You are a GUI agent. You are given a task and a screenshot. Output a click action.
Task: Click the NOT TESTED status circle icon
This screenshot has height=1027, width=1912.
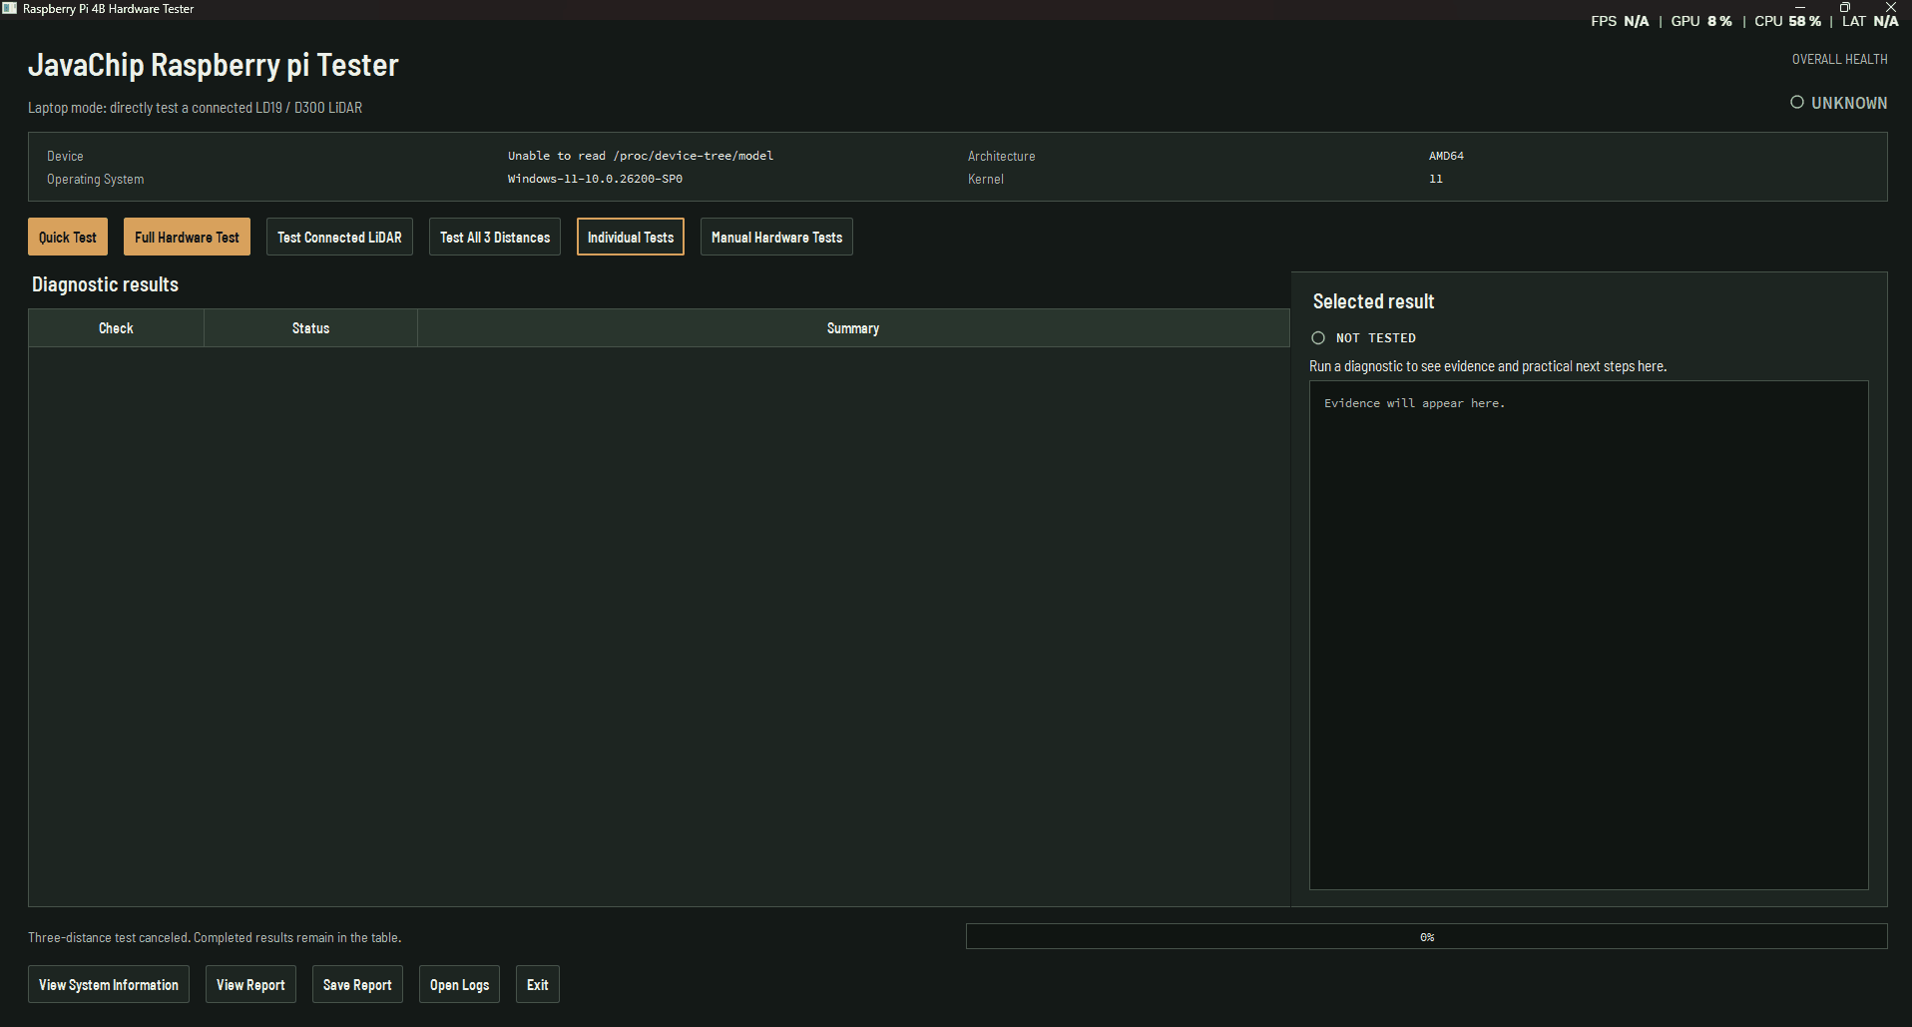(1318, 337)
